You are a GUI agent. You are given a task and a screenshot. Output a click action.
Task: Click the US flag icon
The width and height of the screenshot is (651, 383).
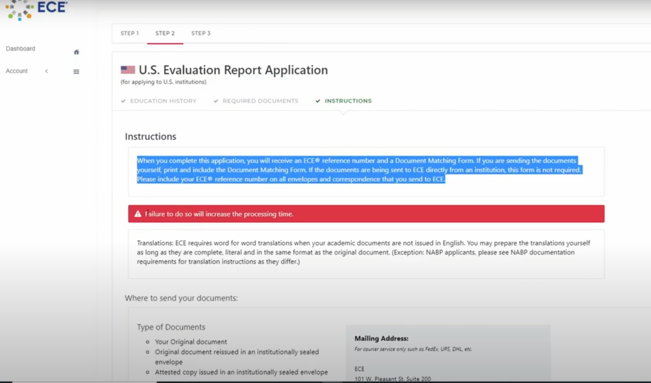click(128, 70)
